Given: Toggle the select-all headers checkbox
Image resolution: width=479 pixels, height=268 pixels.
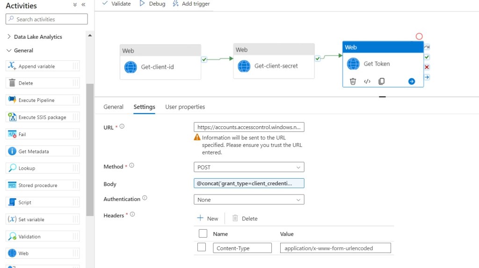Looking at the screenshot, I should click(x=203, y=233).
